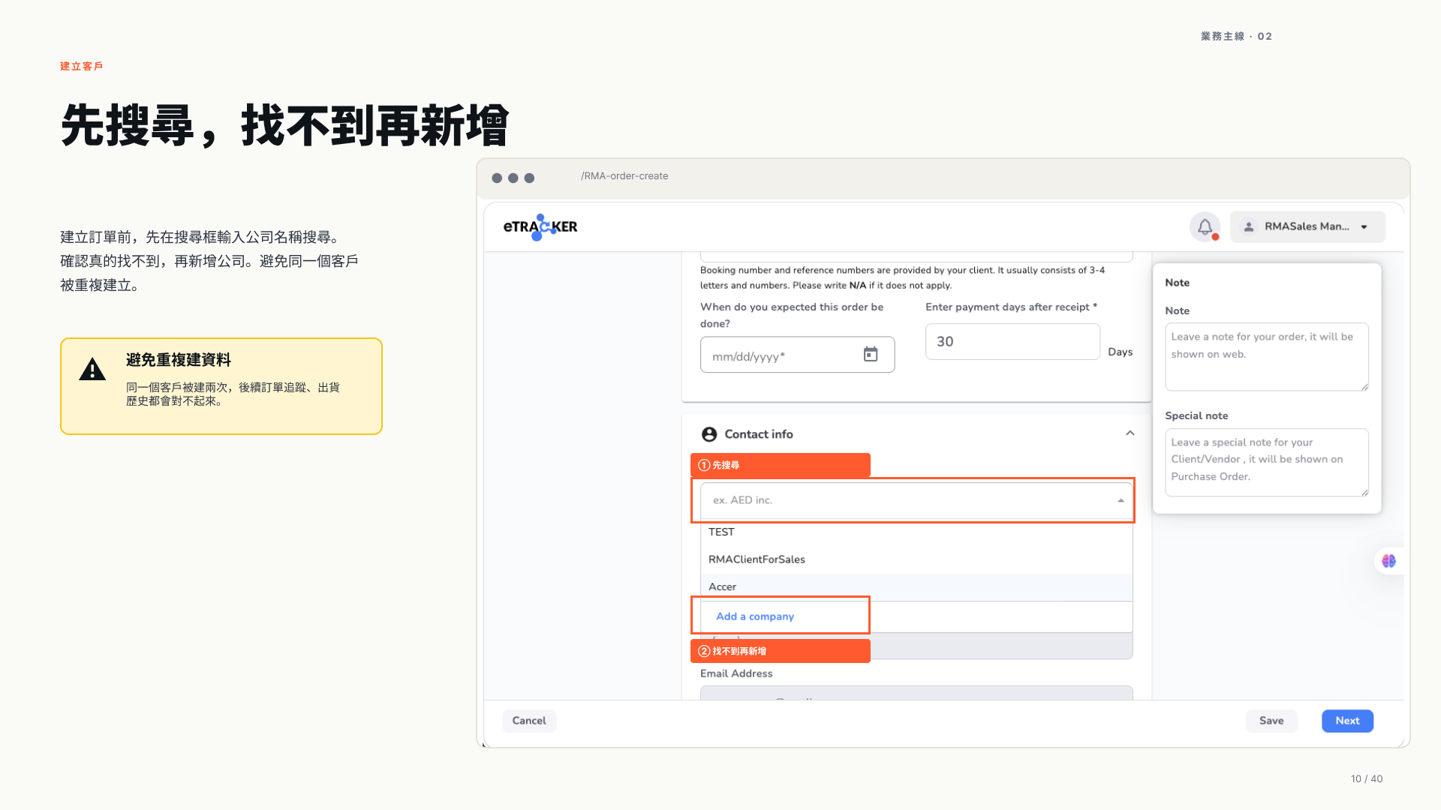Screen dimensions: 1441x810
Task: Click the Cancel button
Action: [x=529, y=721]
